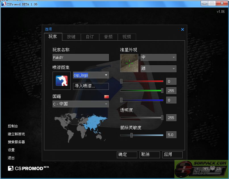Switch to the 按键 tab
The width and height of the screenshot is (229, 179).
(71, 37)
